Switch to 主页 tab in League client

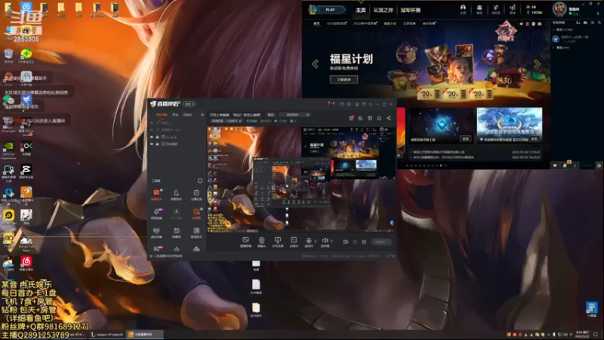pos(361,10)
